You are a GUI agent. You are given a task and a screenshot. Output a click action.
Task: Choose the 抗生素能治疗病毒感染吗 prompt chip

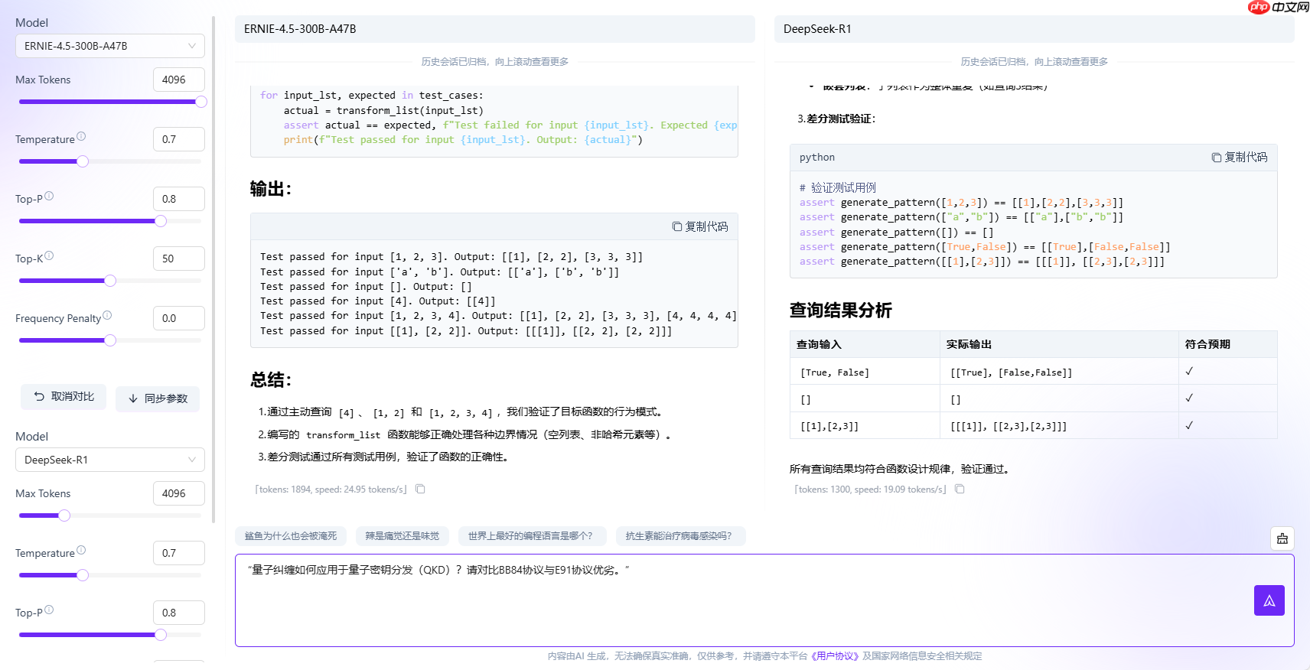pyautogui.click(x=679, y=536)
